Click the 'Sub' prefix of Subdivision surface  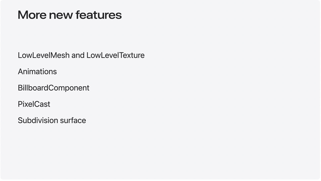pos(24,120)
